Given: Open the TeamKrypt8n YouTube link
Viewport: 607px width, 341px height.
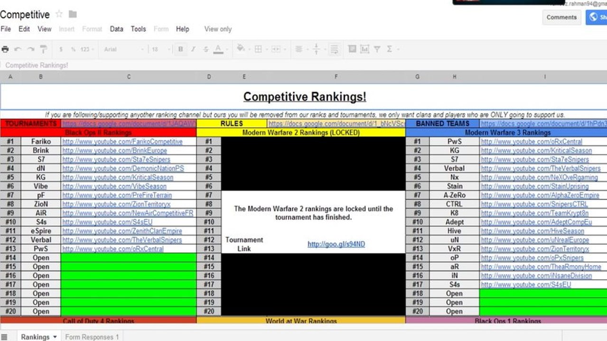Looking at the screenshot, I should (535, 213).
